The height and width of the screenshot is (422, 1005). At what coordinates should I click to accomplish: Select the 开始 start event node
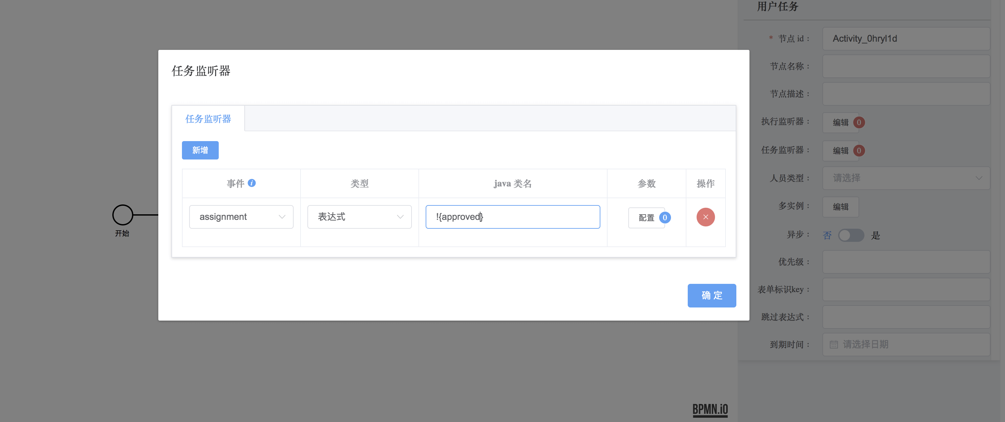pyautogui.click(x=122, y=214)
